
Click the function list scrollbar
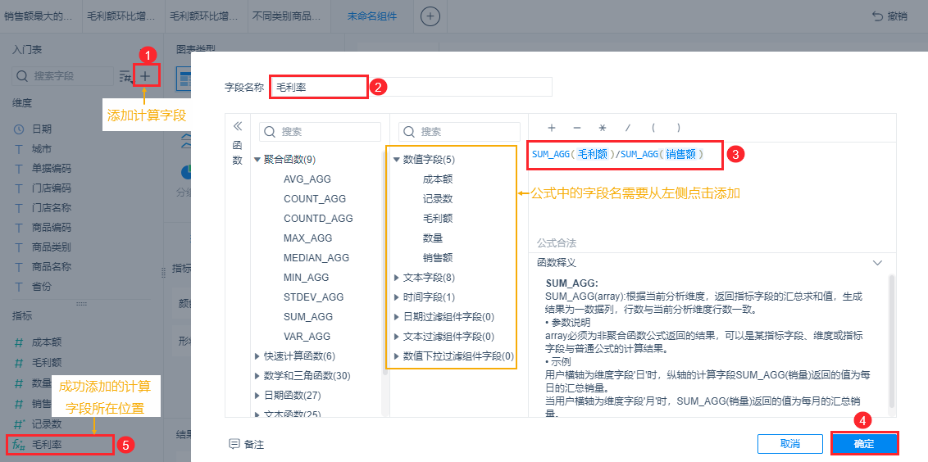[x=386, y=263]
